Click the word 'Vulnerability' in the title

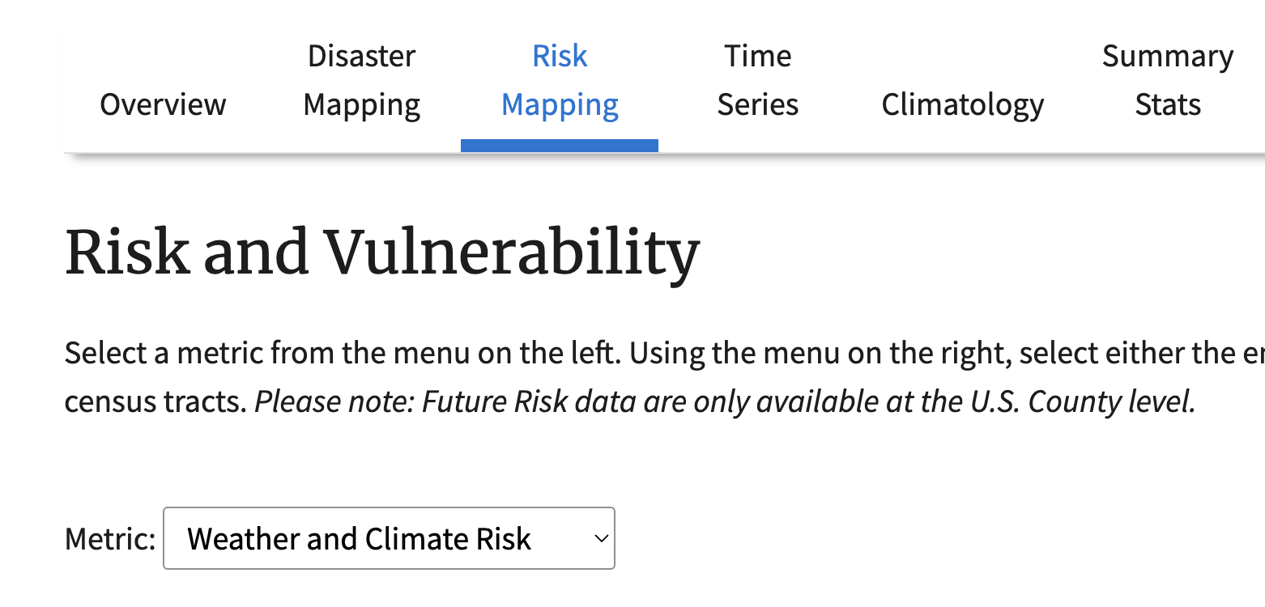[x=512, y=253]
